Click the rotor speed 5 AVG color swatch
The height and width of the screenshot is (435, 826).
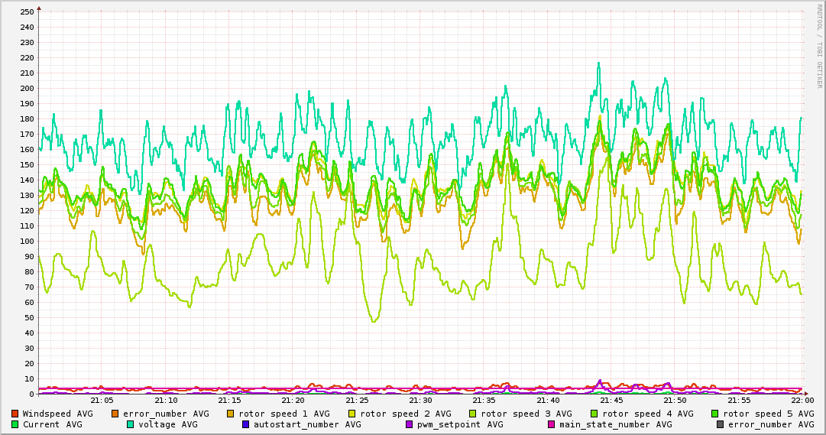coord(715,414)
